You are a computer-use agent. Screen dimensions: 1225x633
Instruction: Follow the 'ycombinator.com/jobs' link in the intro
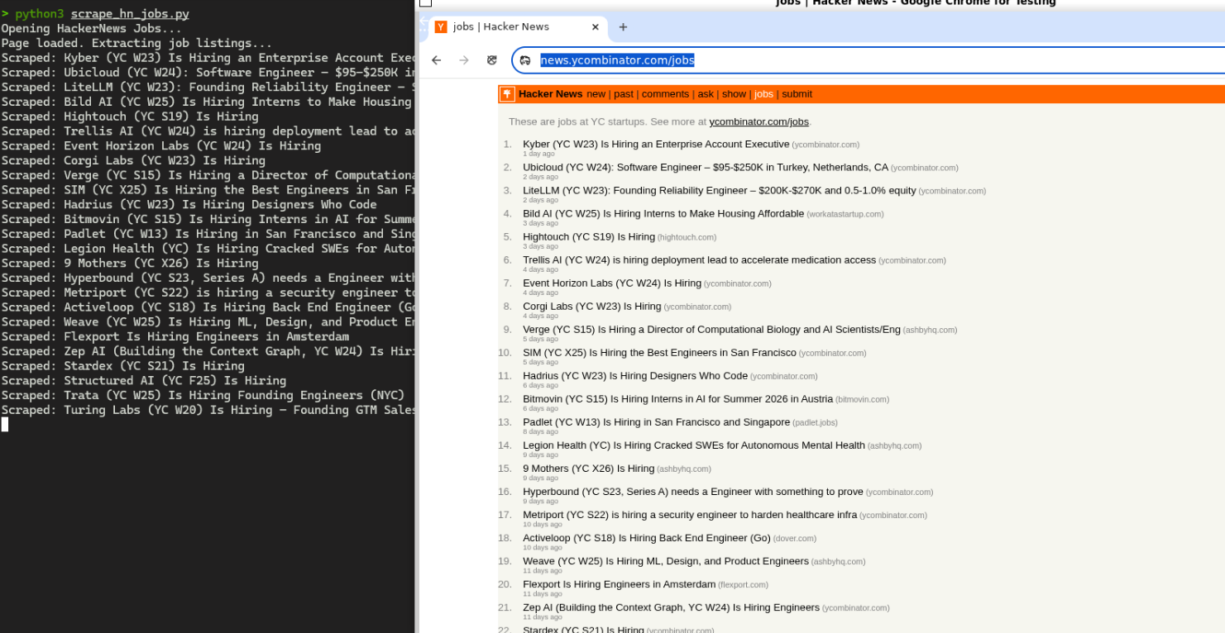tap(758, 121)
